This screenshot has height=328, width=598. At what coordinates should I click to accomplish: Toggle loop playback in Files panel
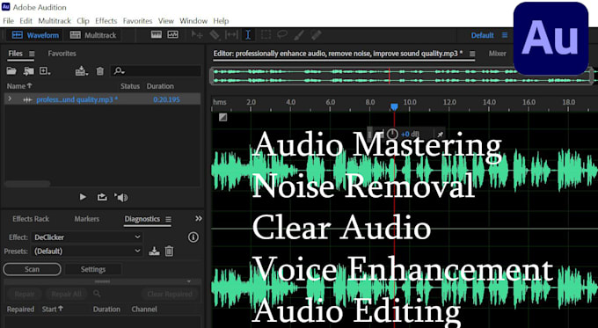click(102, 197)
